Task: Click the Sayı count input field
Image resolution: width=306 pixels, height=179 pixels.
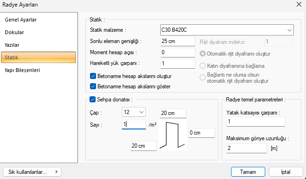Action: pyautogui.click(x=134, y=124)
